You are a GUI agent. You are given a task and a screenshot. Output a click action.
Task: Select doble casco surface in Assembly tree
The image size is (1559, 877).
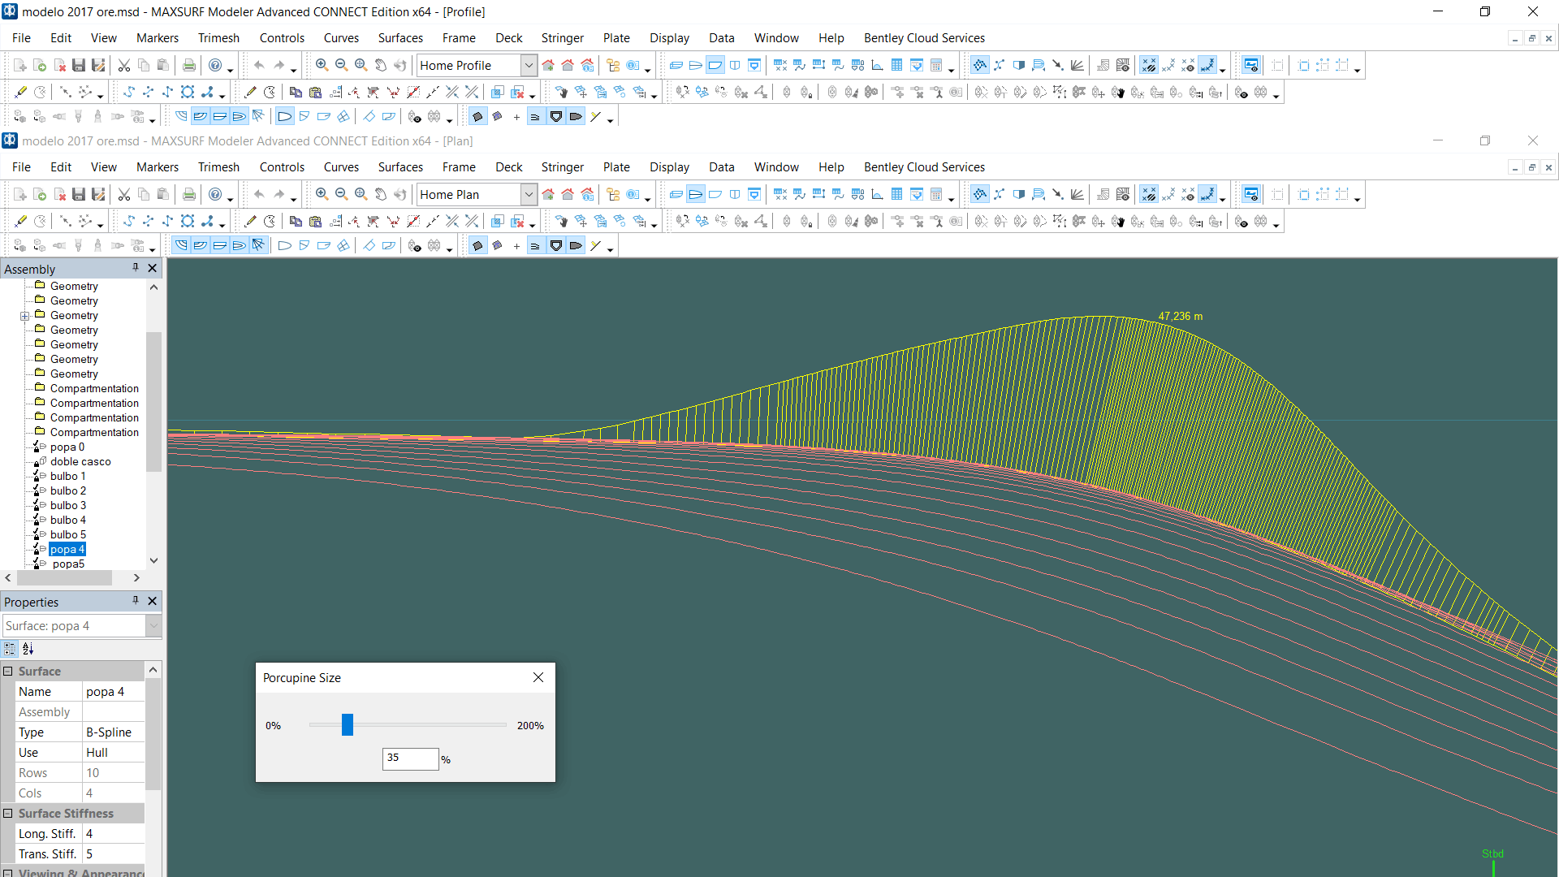[x=80, y=462]
